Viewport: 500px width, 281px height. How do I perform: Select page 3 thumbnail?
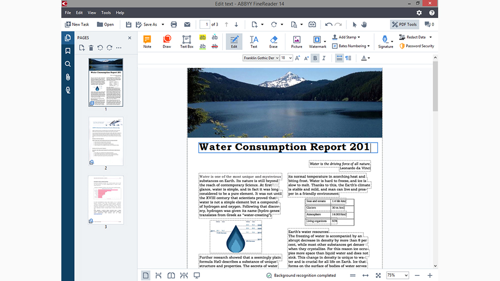click(x=106, y=200)
